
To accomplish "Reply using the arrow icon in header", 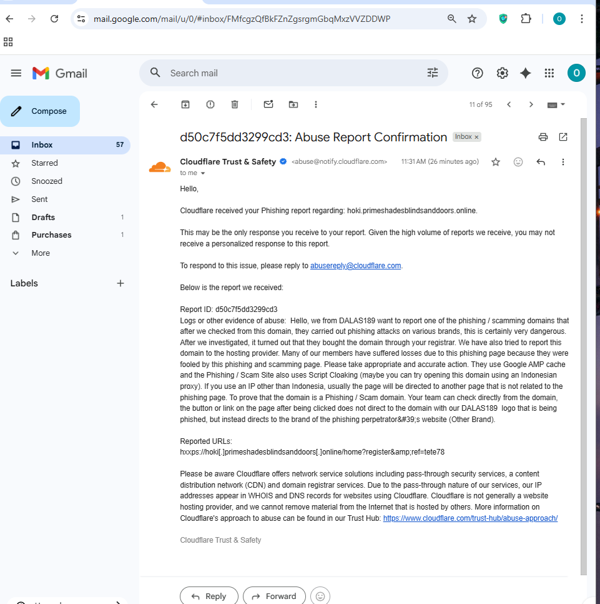I will (541, 162).
